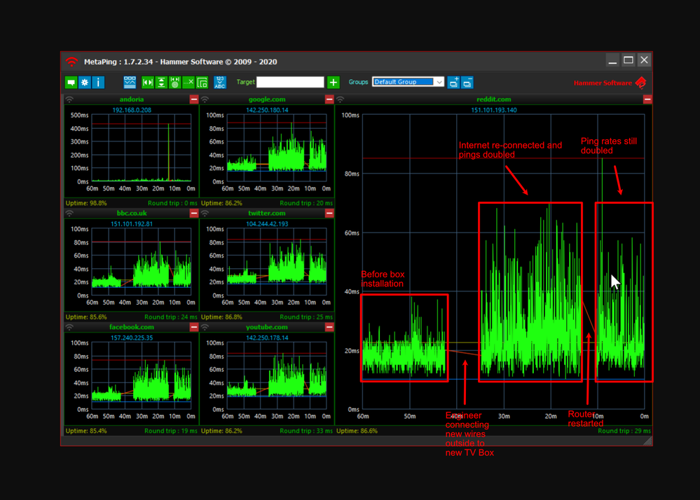700x500 pixels.
Task: Close the MetaPing window
Action: [644, 60]
